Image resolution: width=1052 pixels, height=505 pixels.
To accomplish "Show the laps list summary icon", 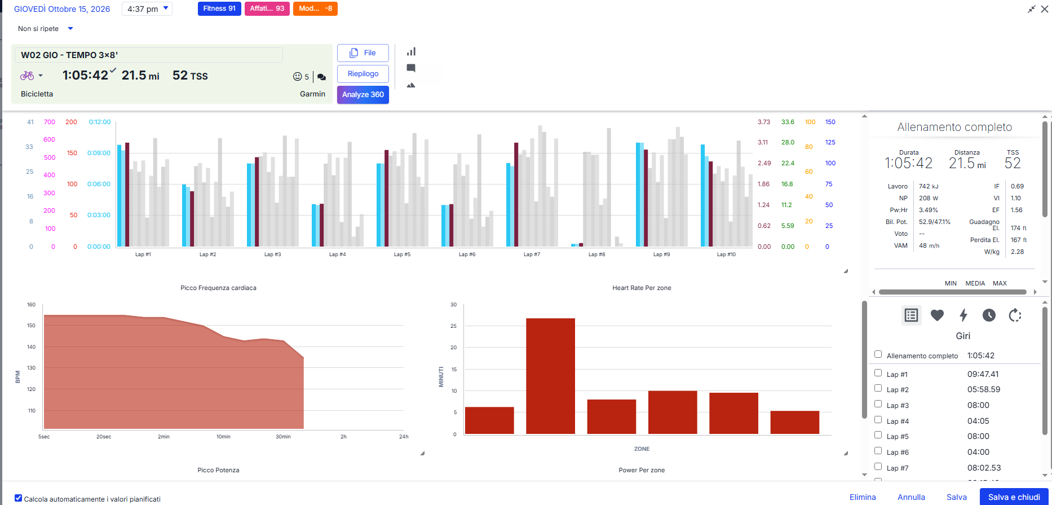I will click(x=911, y=315).
